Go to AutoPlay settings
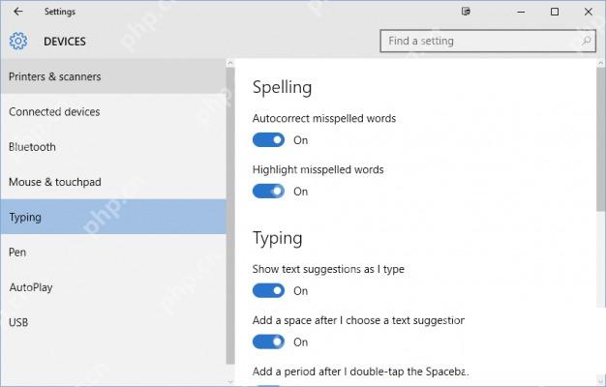 click(113, 287)
